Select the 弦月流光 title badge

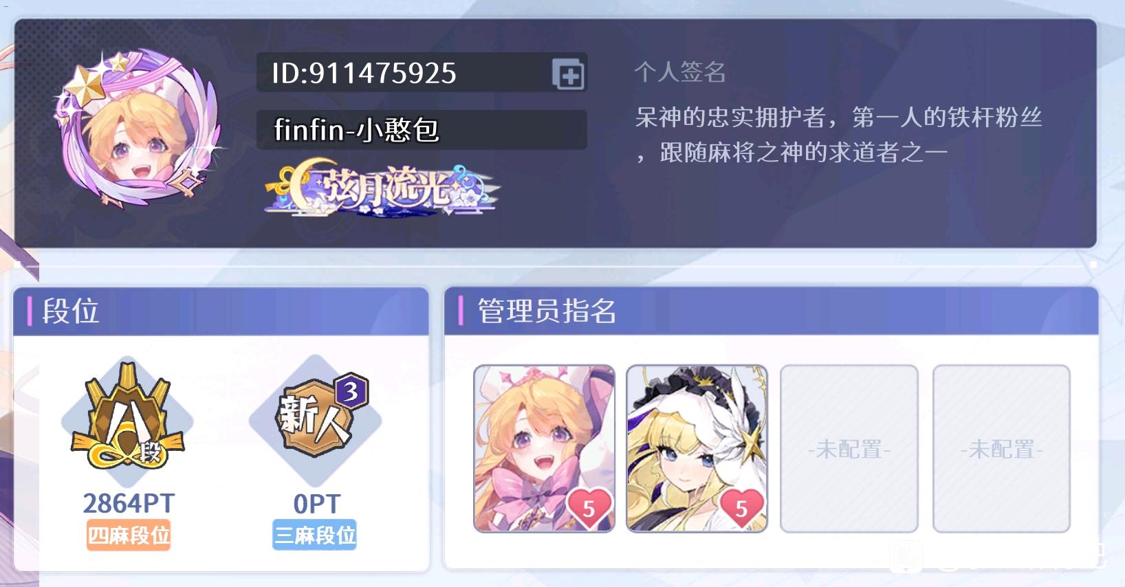pyautogui.click(x=382, y=189)
